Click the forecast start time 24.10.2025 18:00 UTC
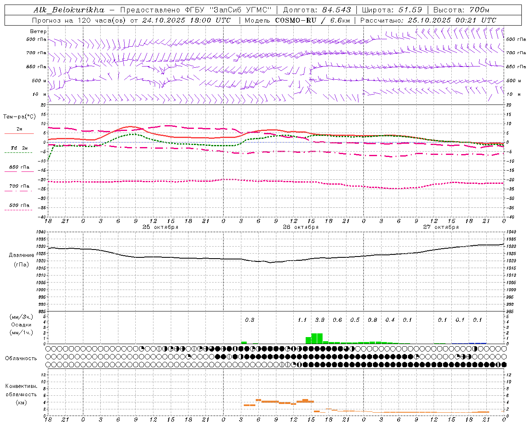Screen dimensions: 528x423 pyautogui.click(x=186, y=20)
